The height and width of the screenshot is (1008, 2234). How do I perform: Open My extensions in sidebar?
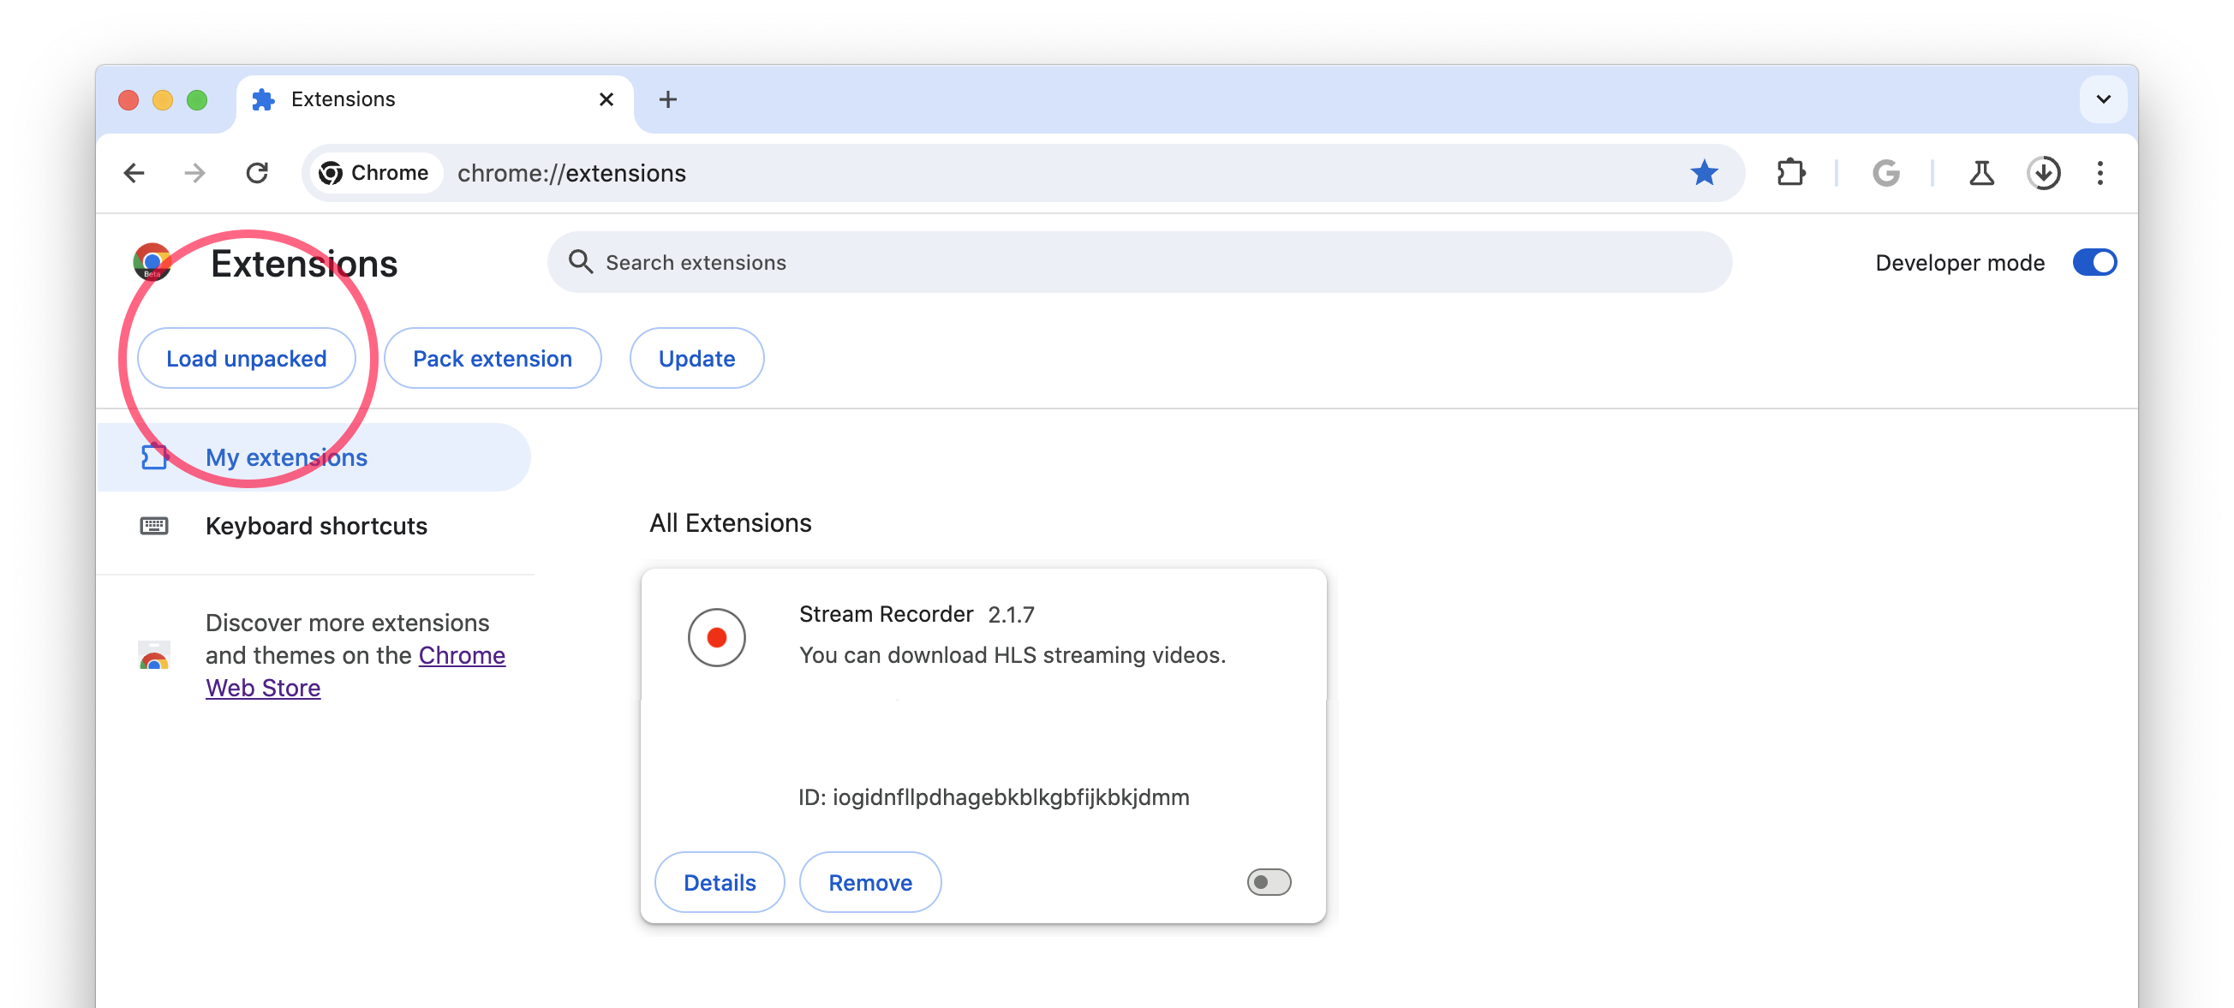point(313,456)
